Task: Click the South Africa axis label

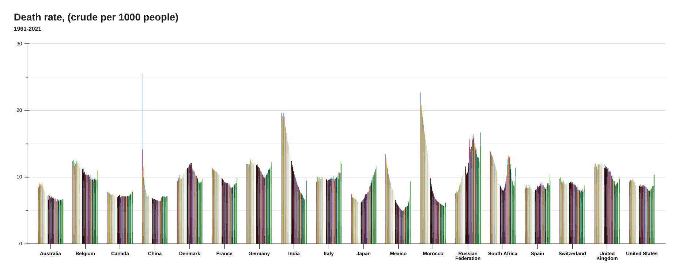Action: tap(502, 253)
